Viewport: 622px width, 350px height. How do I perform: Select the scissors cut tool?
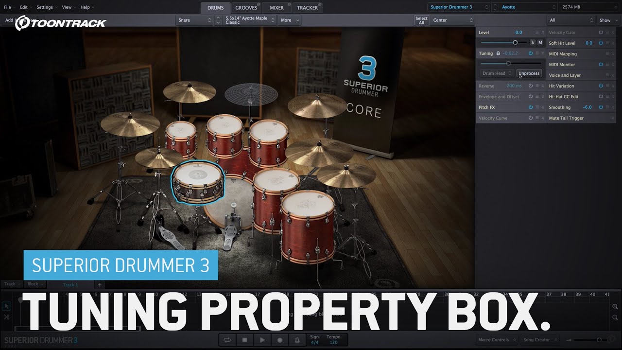coord(6,317)
